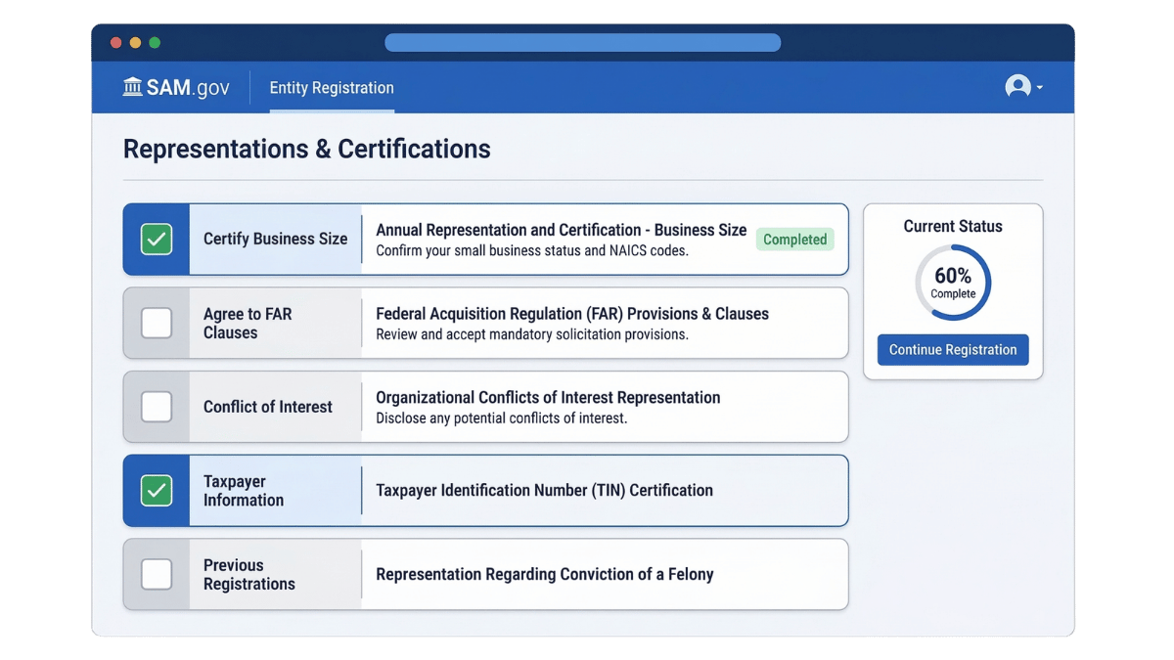Select the Organizational Conflicts of Interest Representation row
This screenshot has height=660, width=1174.
(548, 397)
